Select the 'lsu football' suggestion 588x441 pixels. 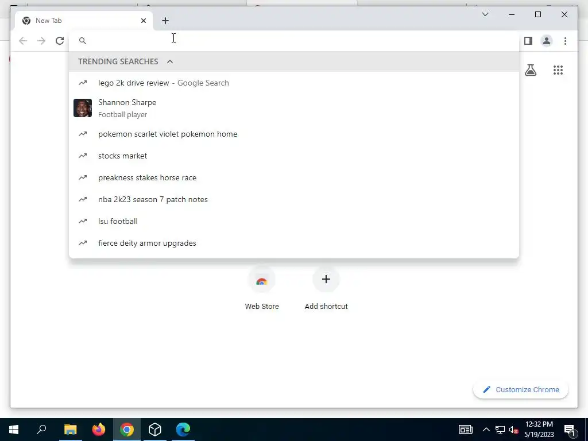(x=294, y=221)
